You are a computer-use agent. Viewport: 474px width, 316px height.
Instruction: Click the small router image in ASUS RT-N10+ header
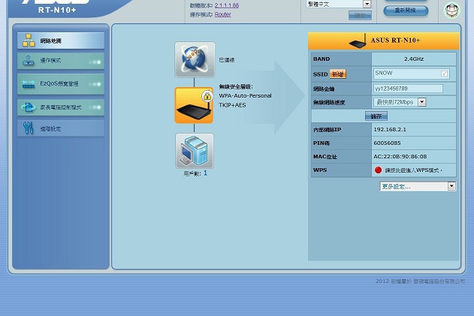pos(358,41)
